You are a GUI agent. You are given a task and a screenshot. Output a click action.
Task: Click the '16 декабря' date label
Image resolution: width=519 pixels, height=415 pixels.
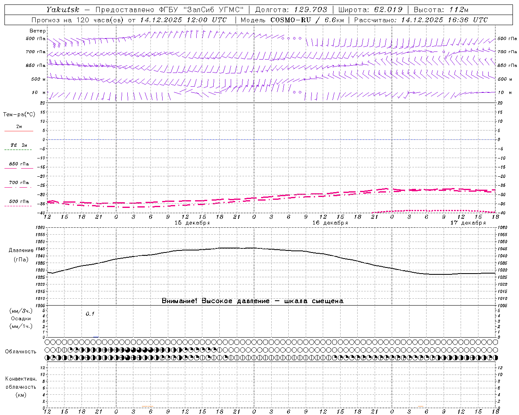pyautogui.click(x=330, y=223)
